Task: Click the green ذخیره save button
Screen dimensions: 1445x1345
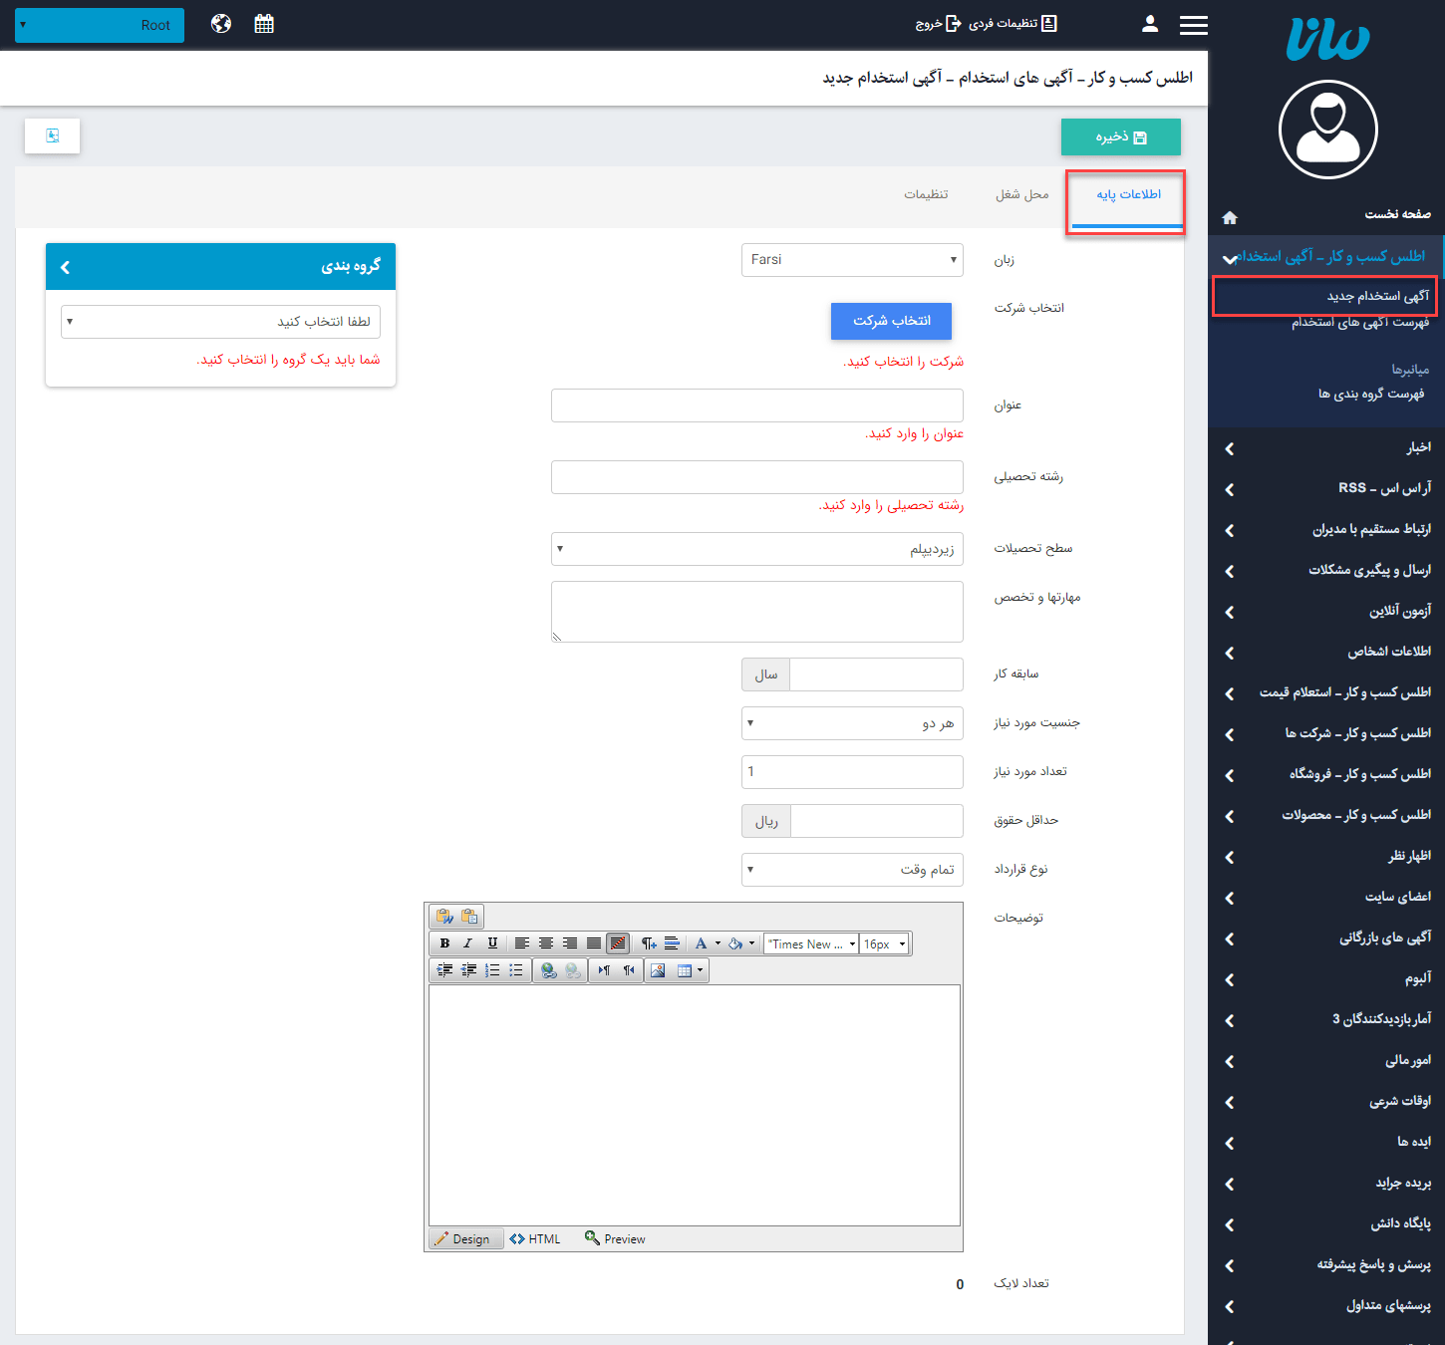Action: pos(1120,136)
